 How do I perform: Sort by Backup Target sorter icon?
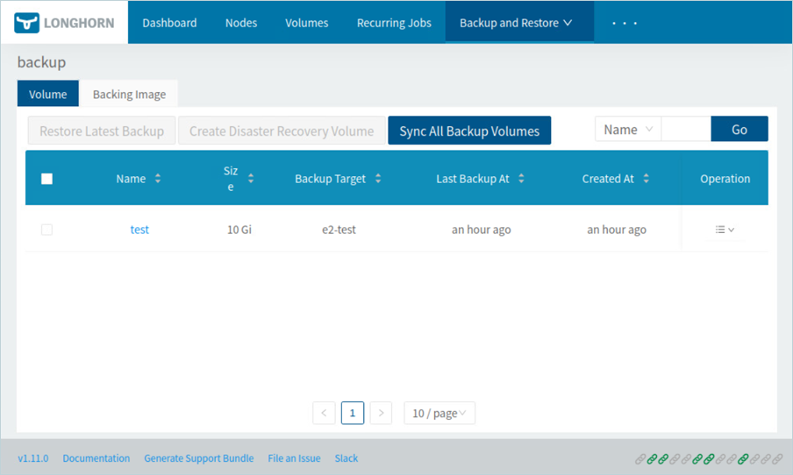[x=378, y=179]
